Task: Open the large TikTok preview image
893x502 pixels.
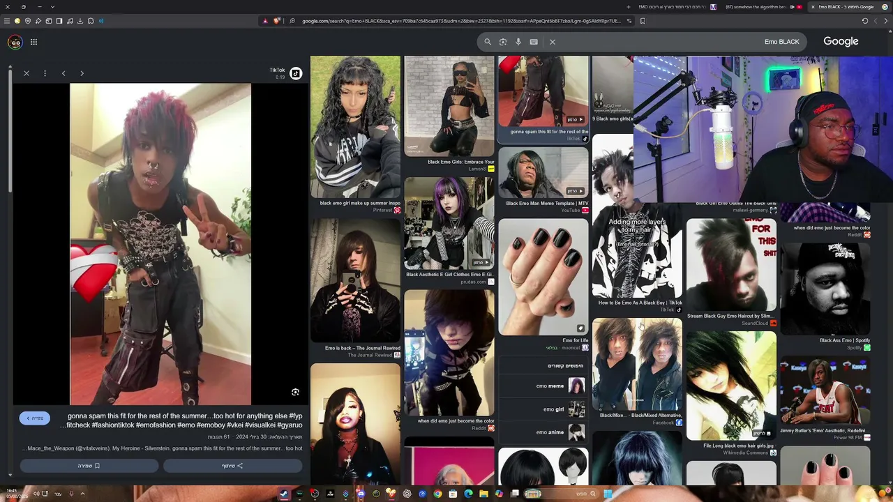Action: 160,244
